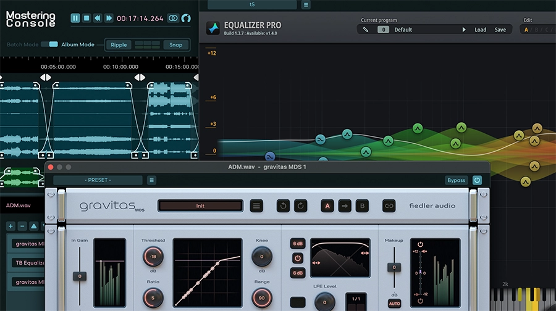The height and width of the screenshot is (311, 556).
Task: Click the gravitas redo arrow icon
Action: click(300, 206)
